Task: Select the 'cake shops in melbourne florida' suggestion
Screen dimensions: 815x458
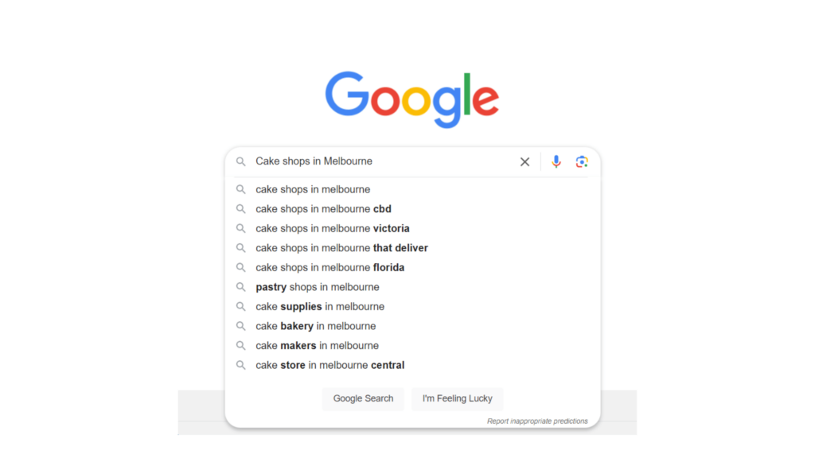Action: tap(330, 267)
